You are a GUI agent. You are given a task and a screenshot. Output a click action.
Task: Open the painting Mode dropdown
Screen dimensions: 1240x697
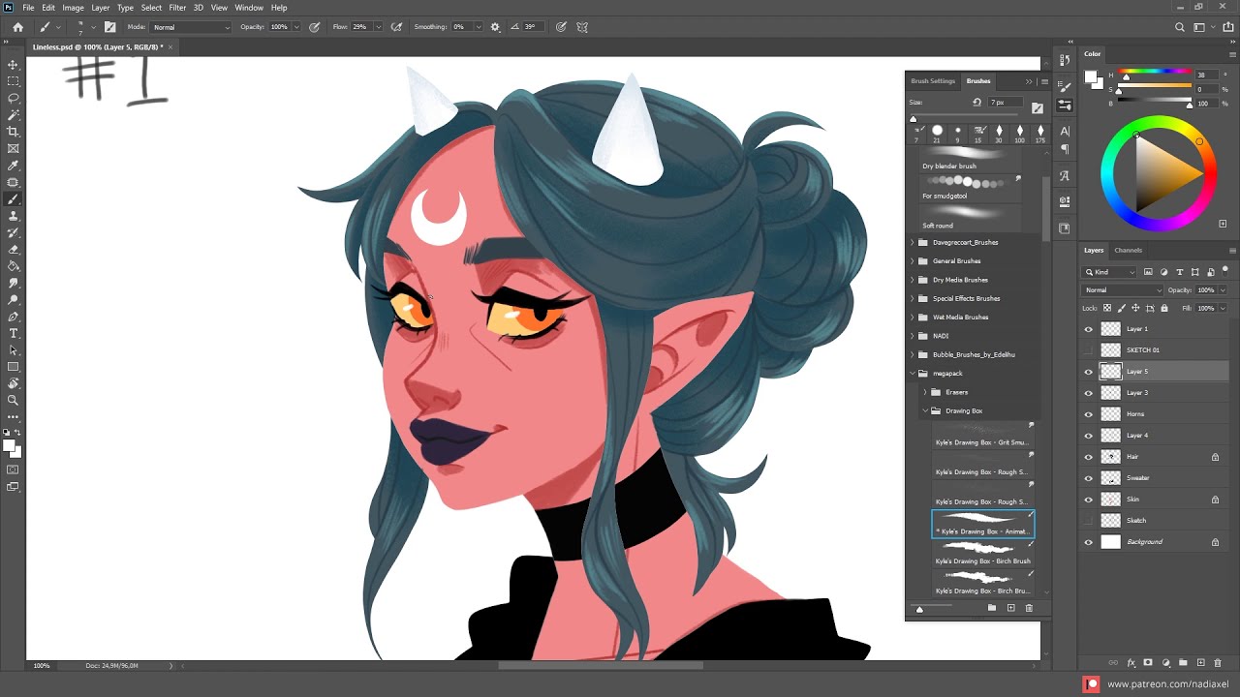191,27
